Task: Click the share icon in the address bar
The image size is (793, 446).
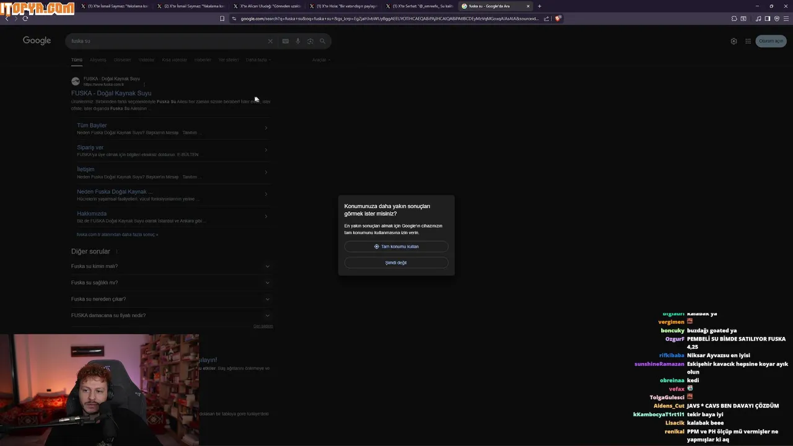Action: coord(546,19)
